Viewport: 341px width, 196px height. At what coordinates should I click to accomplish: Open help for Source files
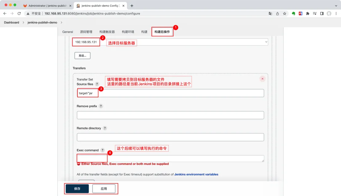click(x=97, y=84)
